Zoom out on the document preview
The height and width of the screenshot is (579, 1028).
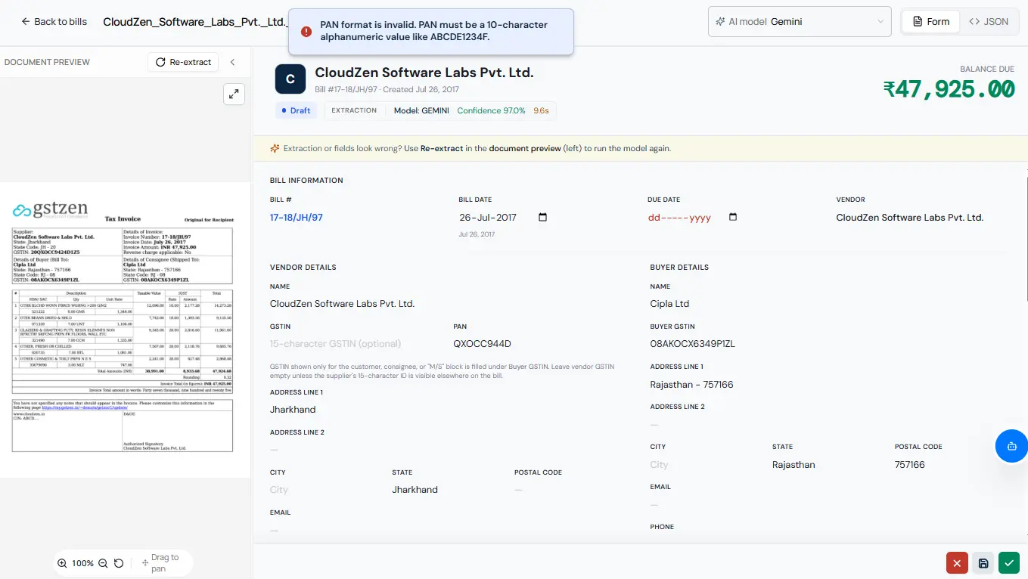[x=103, y=563]
